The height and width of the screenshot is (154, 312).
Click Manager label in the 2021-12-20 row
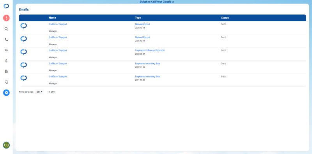coord(53,84)
